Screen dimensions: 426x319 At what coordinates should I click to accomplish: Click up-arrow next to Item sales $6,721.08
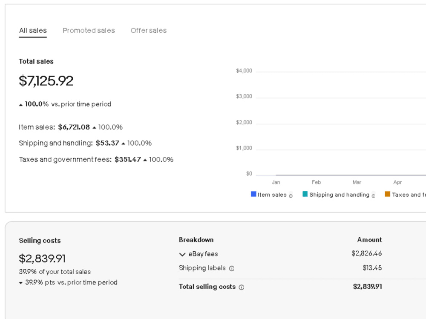pyautogui.click(x=94, y=127)
